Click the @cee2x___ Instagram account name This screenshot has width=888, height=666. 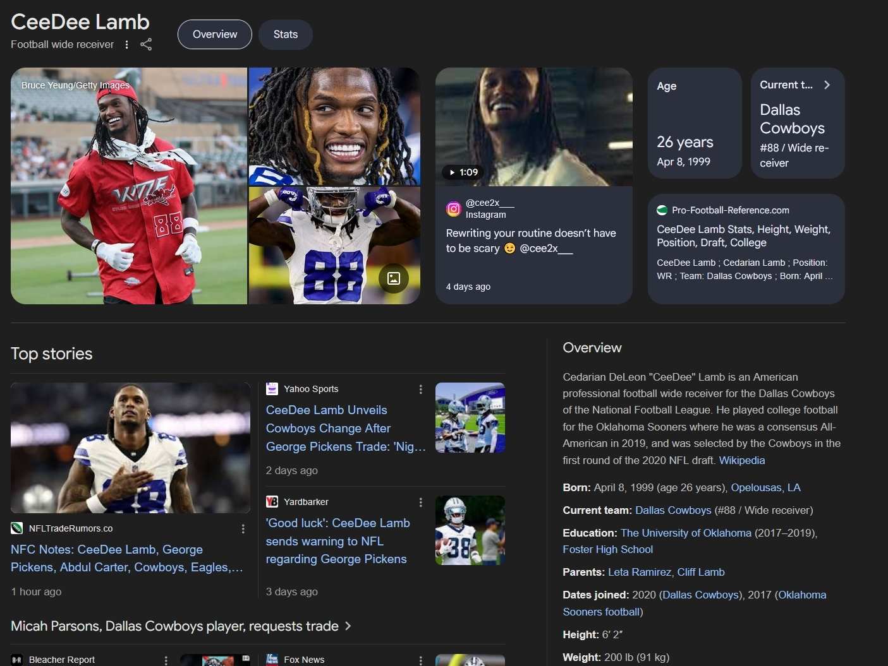(x=490, y=203)
